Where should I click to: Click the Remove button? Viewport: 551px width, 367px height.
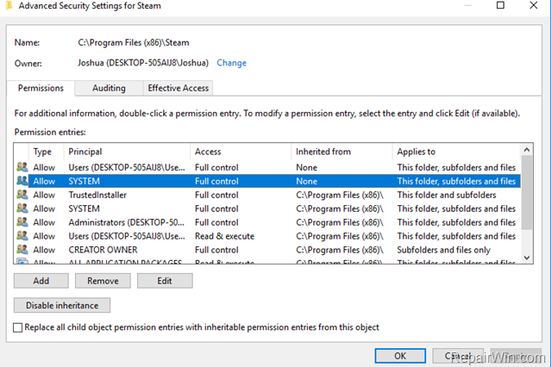click(x=103, y=281)
